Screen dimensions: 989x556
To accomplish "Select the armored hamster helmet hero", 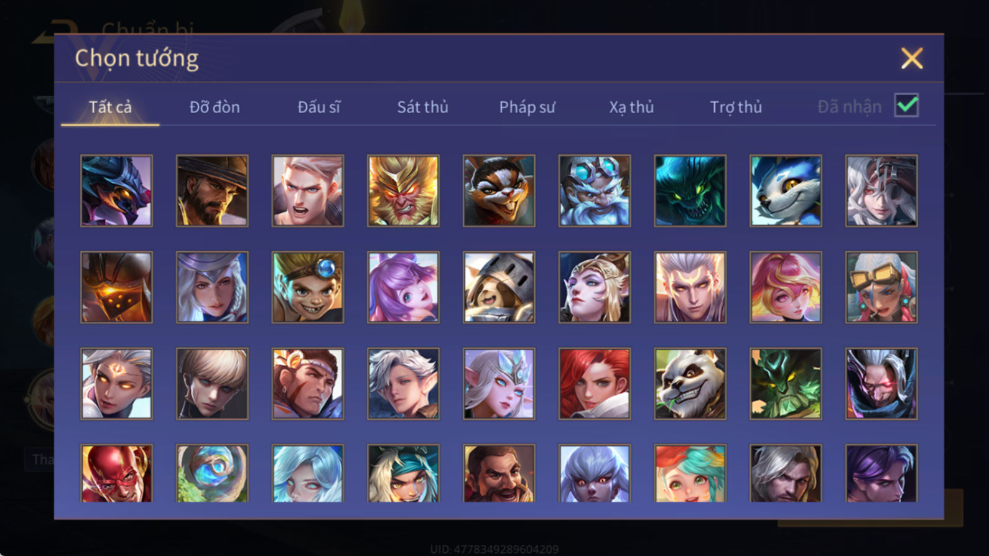I will 499,287.
